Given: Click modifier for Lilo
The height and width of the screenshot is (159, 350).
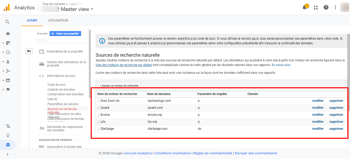Looking at the screenshot, I should (x=318, y=122).
